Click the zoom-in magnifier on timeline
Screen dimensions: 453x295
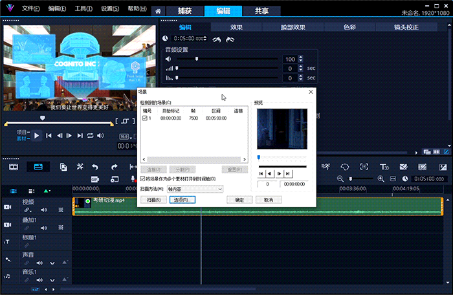(x=381, y=179)
